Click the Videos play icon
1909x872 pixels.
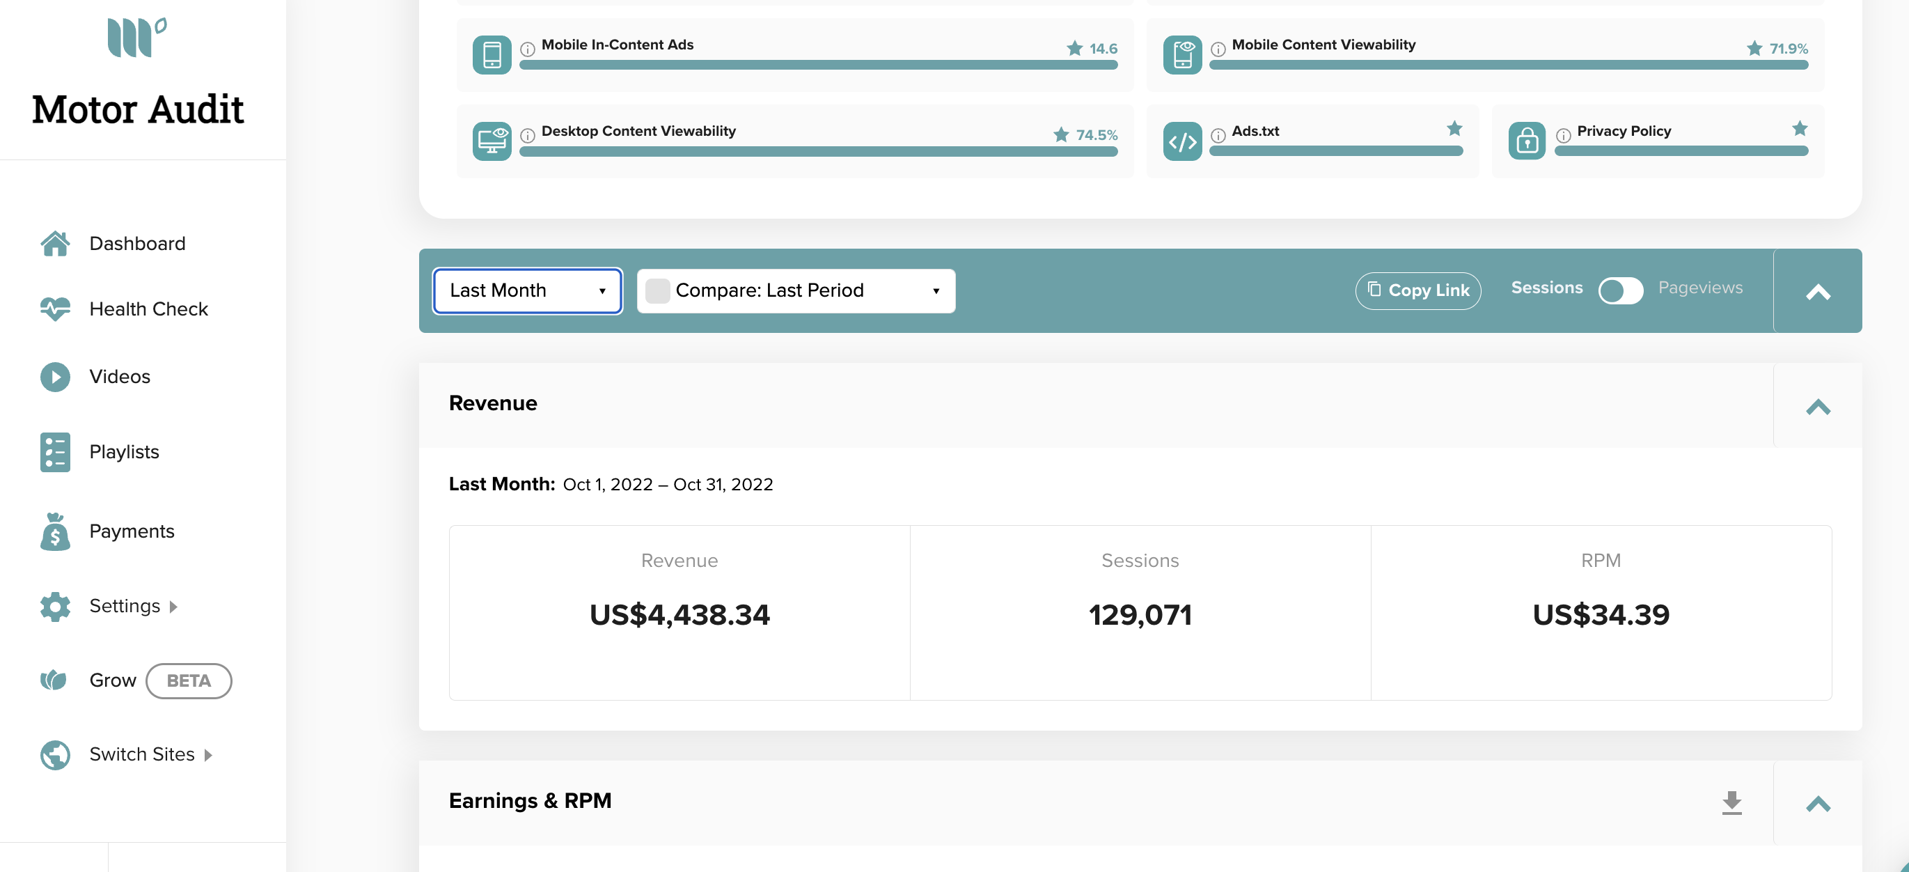pyautogui.click(x=56, y=377)
